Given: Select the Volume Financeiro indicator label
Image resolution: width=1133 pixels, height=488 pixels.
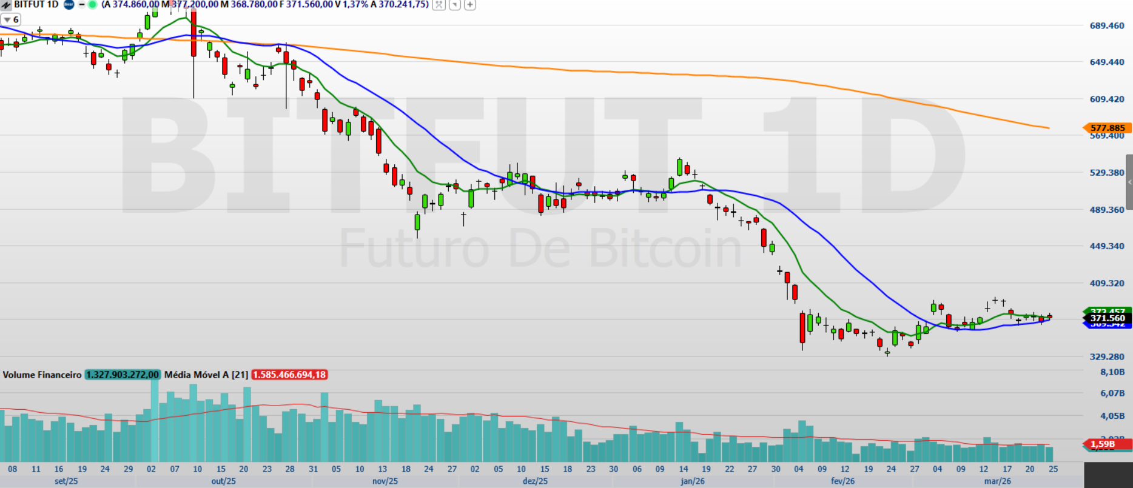Looking at the screenshot, I should [x=42, y=375].
